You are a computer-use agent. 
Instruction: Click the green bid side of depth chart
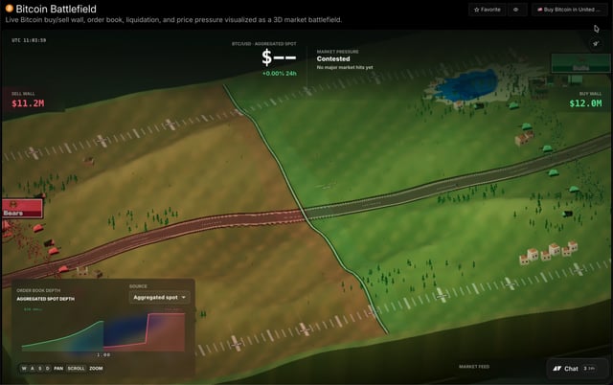tap(62, 336)
